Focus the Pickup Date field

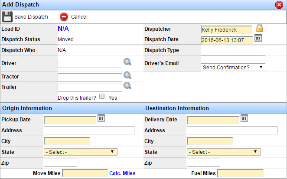pyautogui.click(x=70, y=120)
